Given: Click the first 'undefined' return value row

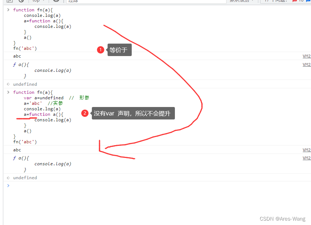Looking at the screenshot, I should [x=157, y=84].
